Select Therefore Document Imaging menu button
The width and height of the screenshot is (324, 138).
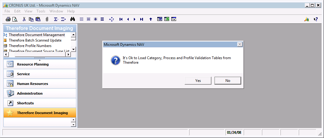click(40, 113)
